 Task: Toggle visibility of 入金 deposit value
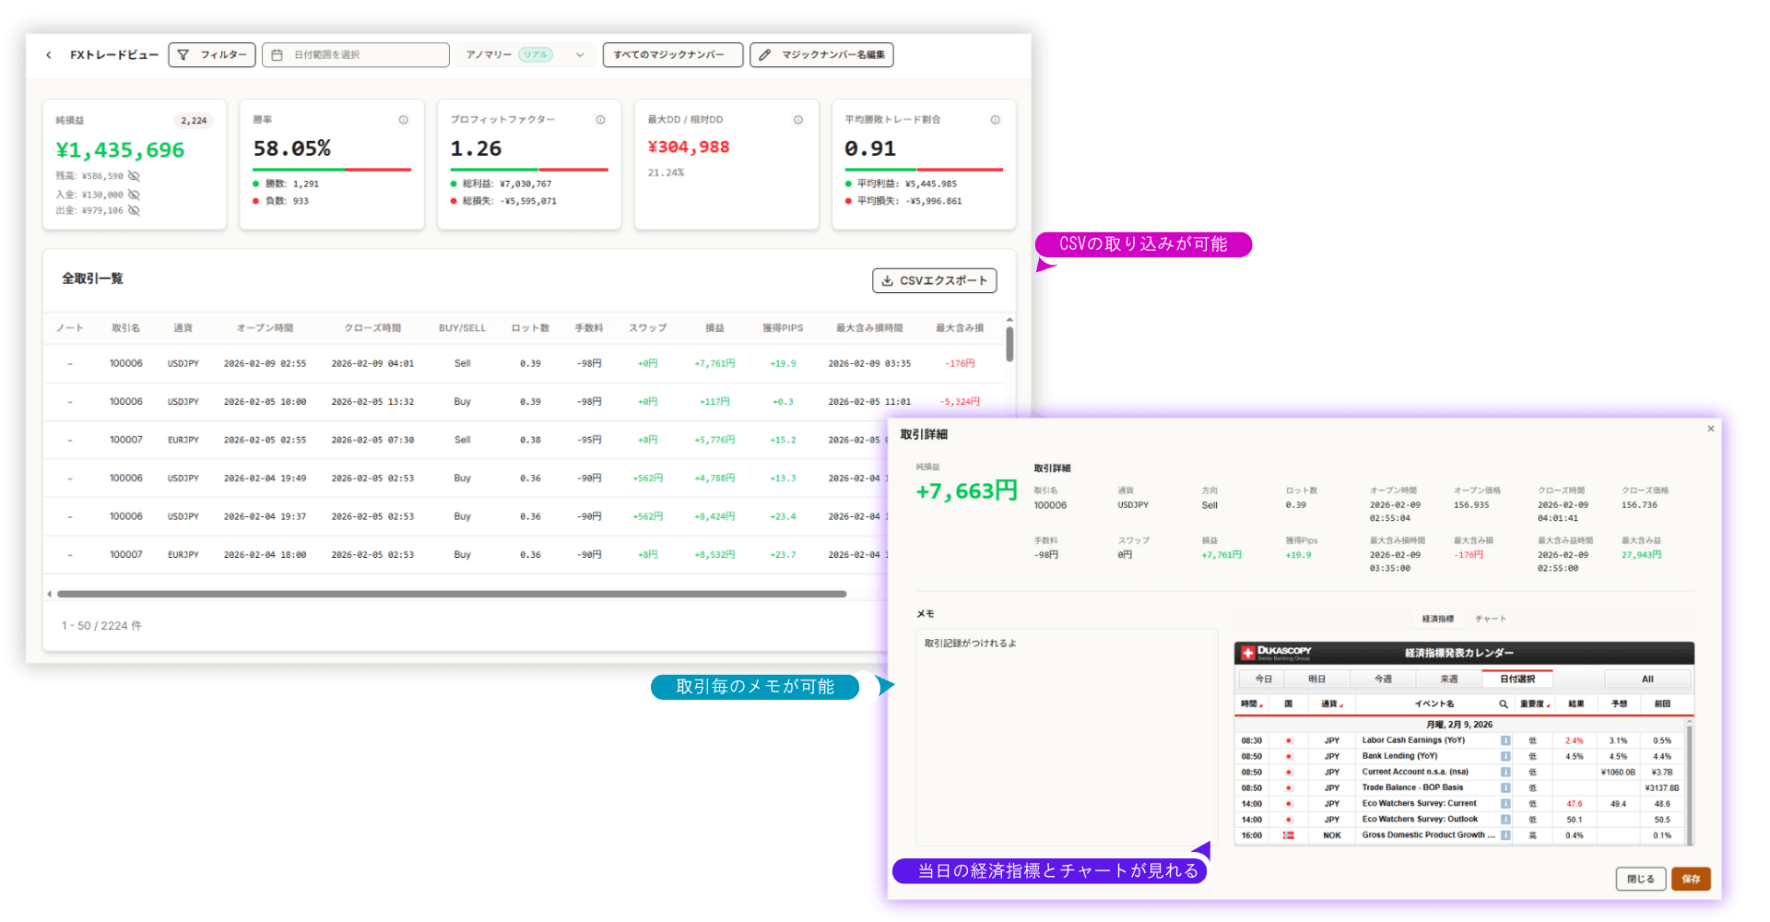[x=135, y=195]
